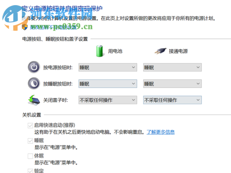Viewport: 231px width, 173px height.
Task: Click the 接通电源 column label
Action: coord(178,51)
